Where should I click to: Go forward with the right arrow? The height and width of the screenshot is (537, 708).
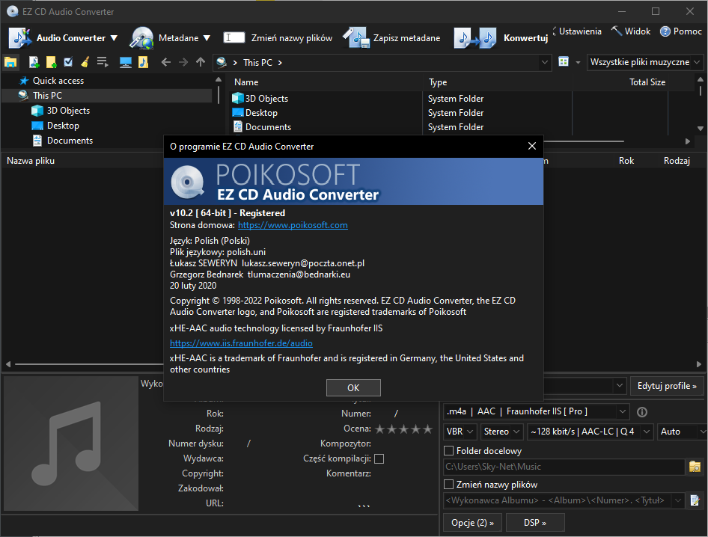[183, 62]
